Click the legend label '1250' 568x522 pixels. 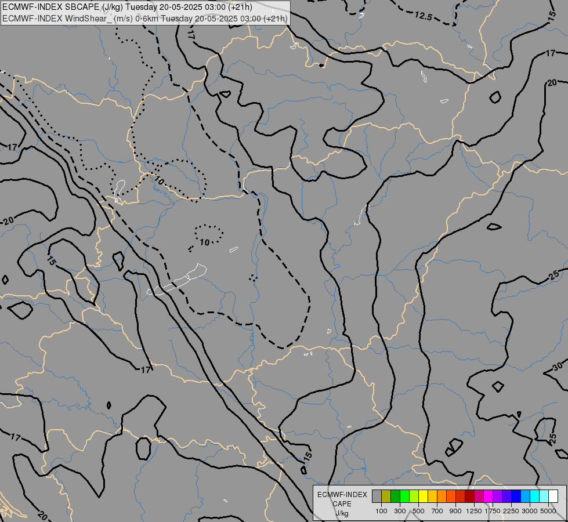474,511
